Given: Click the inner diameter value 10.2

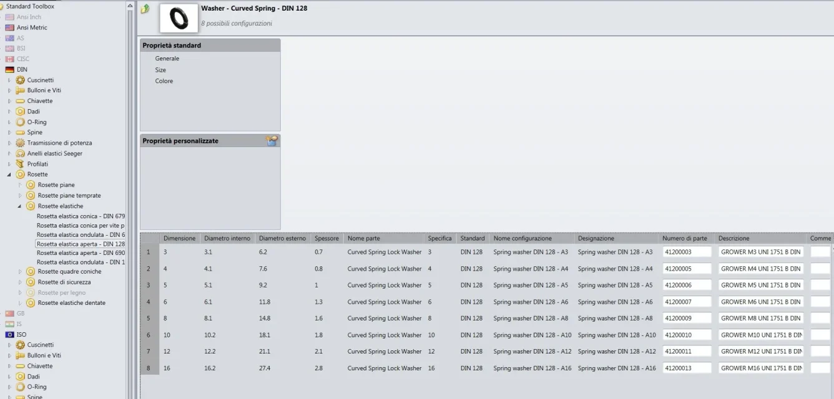Looking at the screenshot, I should (x=210, y=335).
